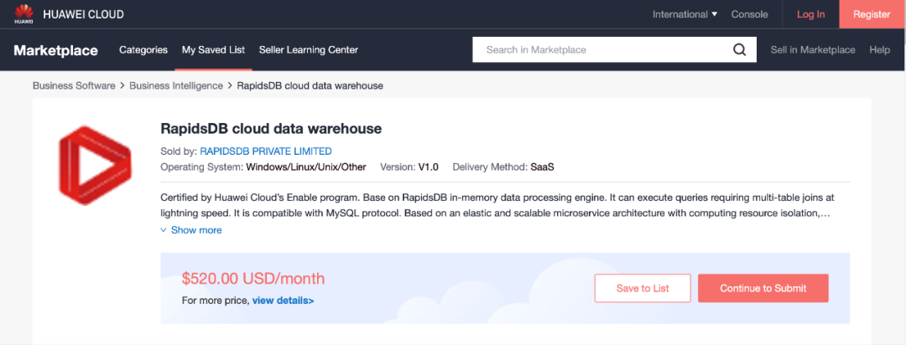Switch to My Saved List tab

click(213, 49)
